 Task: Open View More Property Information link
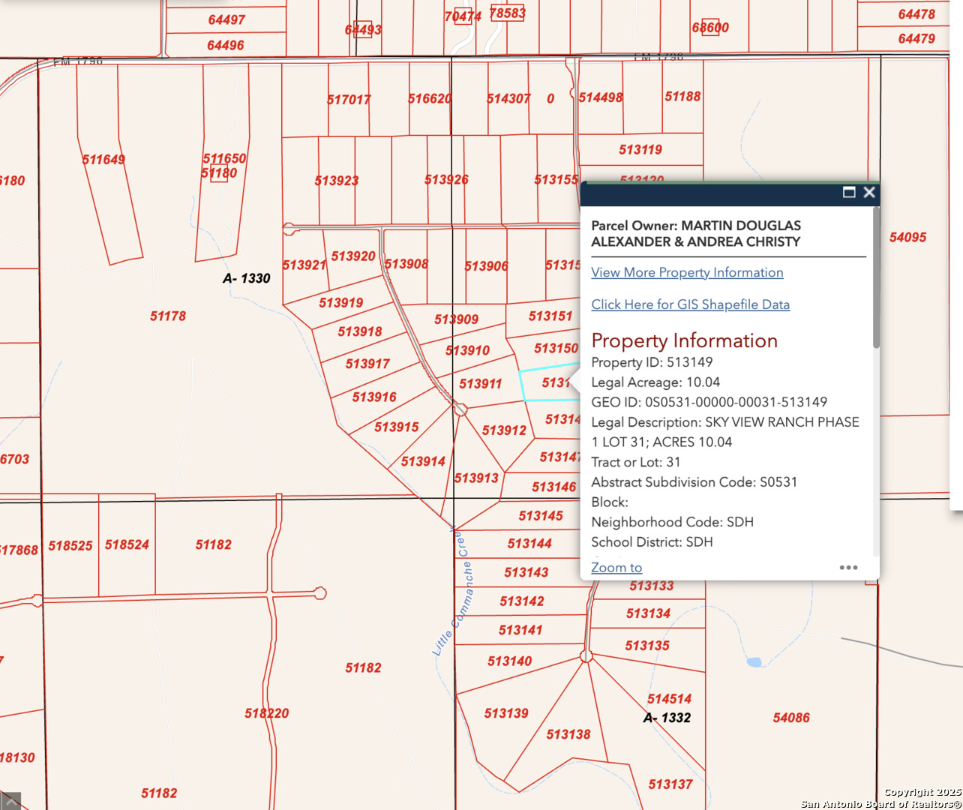(686, 272)
